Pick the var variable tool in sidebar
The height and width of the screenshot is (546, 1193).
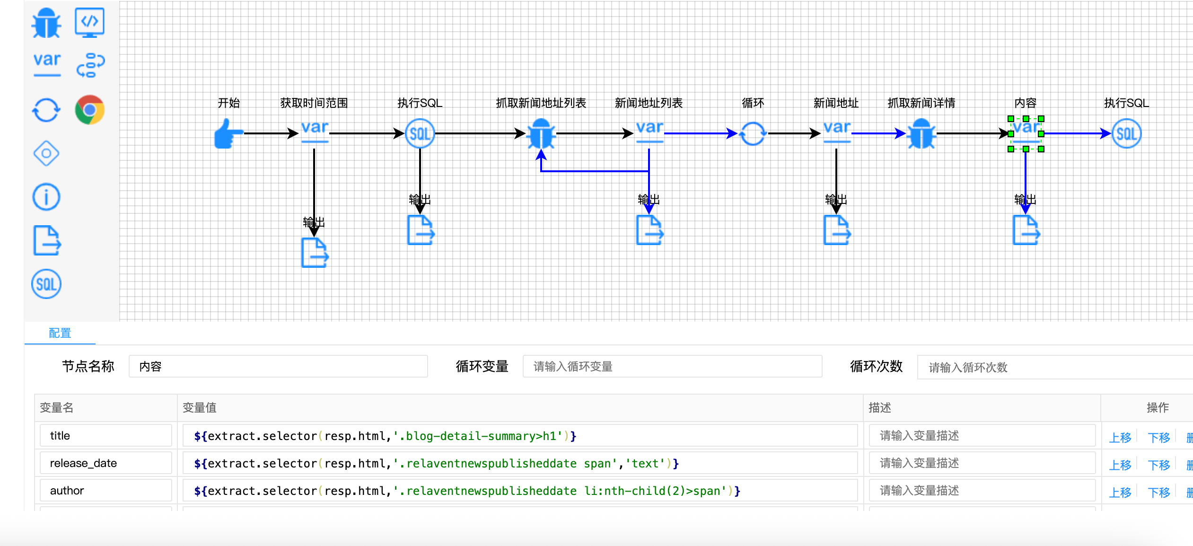click(x=47, y=64)
